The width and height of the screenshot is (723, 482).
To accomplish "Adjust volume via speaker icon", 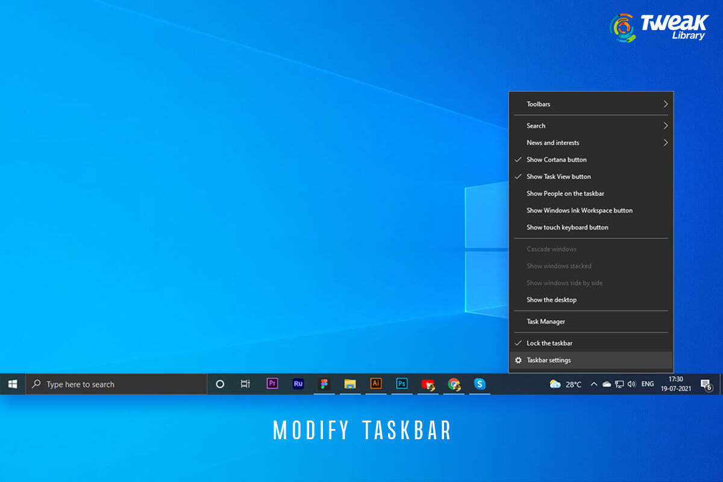I will click(x=631, y=384).
